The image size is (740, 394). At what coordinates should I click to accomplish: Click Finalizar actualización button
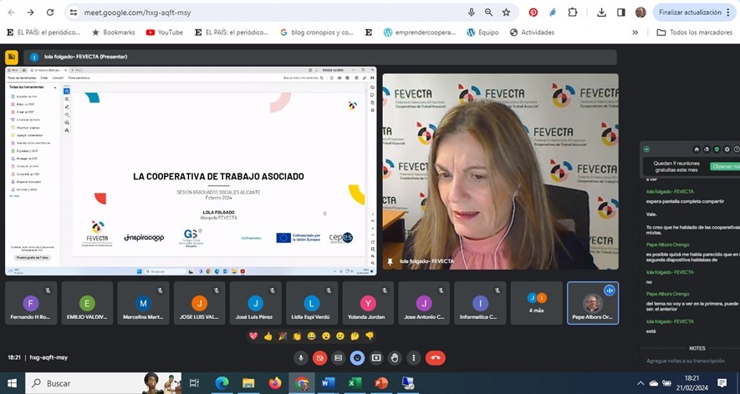pyautogui.click(x=694, y=13)
